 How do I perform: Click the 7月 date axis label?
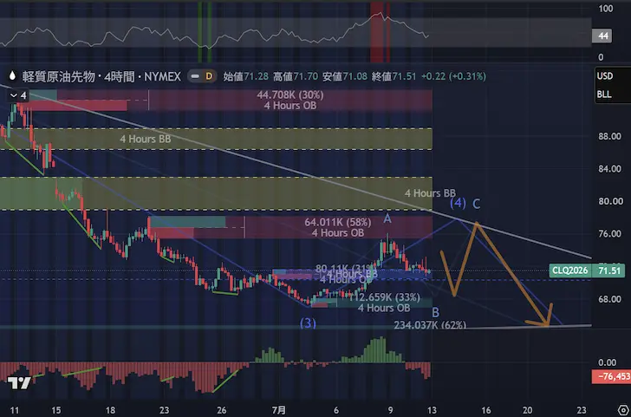pyautogui.click(x=279, y=411)
